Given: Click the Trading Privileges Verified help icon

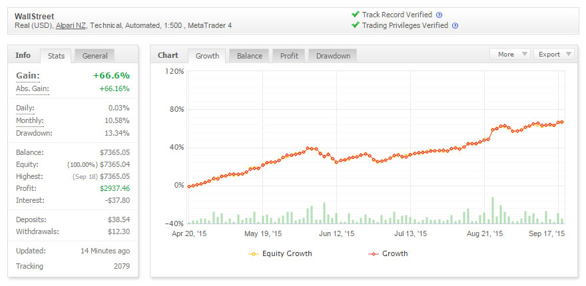Looking at the screenshot, I should (455, 26).
